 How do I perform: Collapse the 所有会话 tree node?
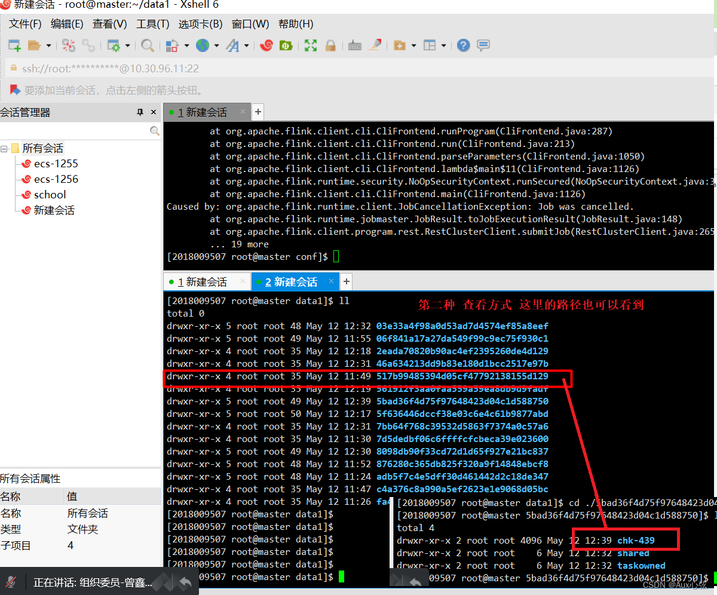(x=5, y=148)
